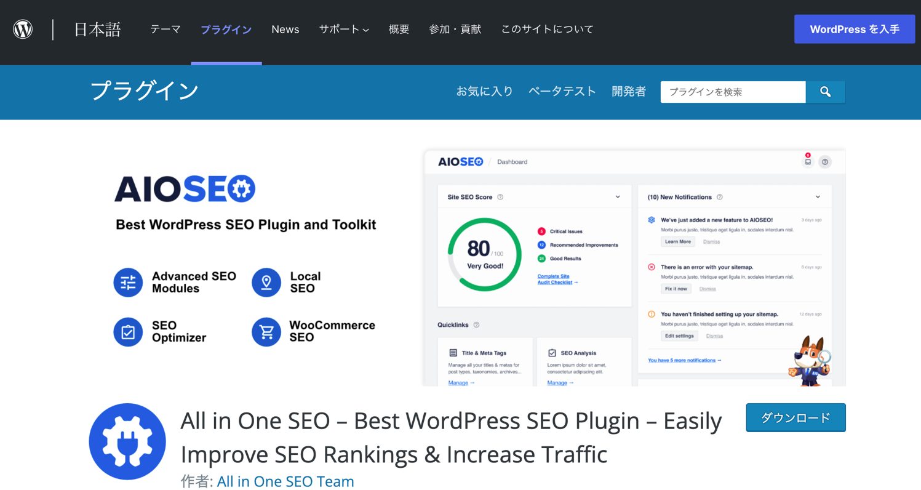
Task: Collapse the Site SEO Score panel
Action: (618, 197)
